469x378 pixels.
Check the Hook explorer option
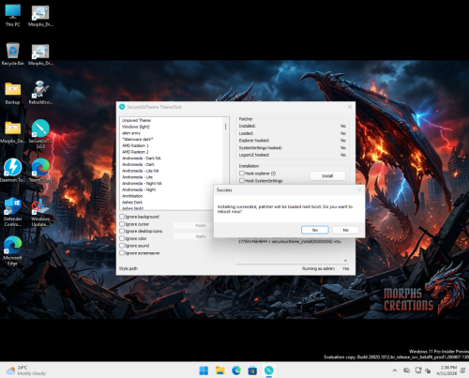[242, 173]
